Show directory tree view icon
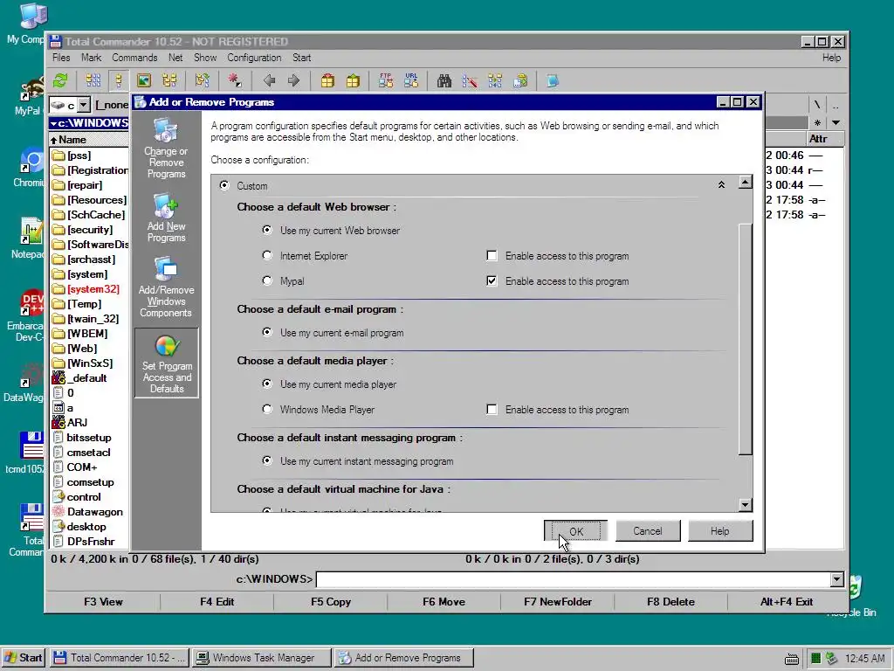This screenshot has height=671, width=894. click(169, 80)
